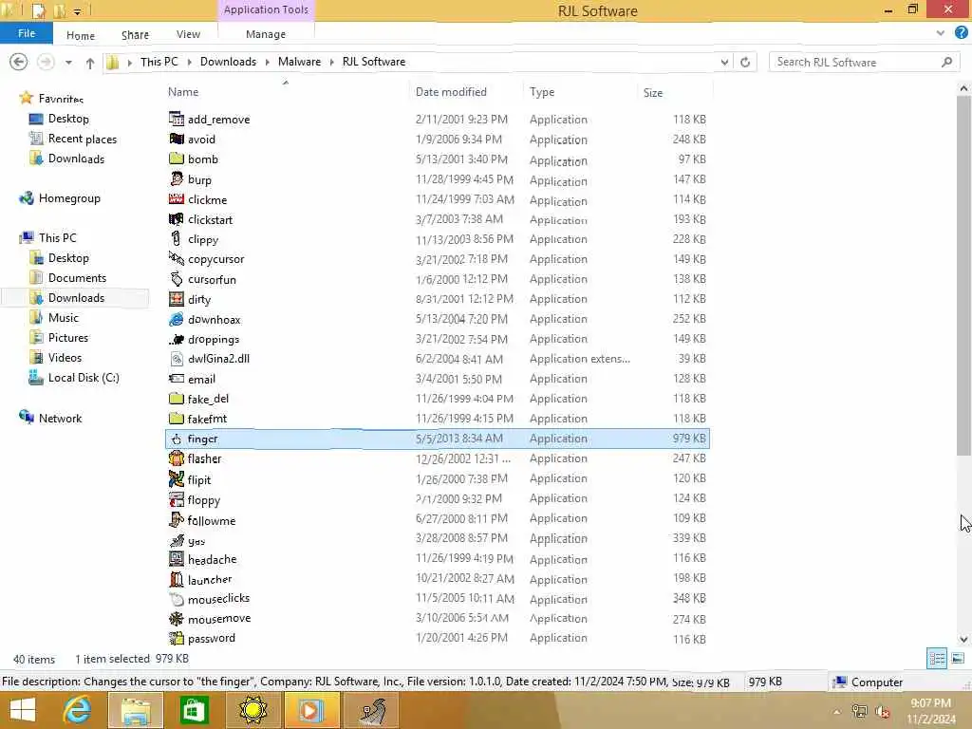Click the dwlGina2.dll file icon
The image size is (972, 729).
(177, 358)
